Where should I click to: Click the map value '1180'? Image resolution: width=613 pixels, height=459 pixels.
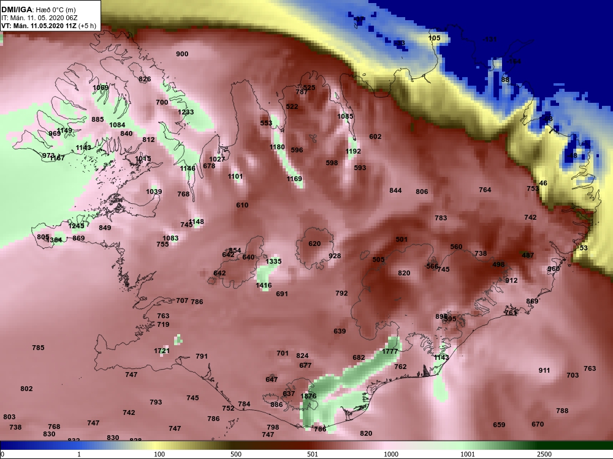[277, 147]
